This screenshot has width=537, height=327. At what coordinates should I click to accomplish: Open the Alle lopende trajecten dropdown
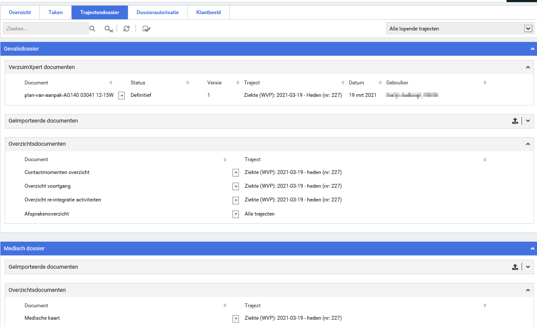[x=528, y=29]
